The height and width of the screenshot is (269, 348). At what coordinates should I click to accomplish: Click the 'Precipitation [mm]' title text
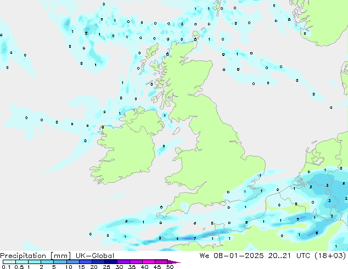[x=36, y=256]
